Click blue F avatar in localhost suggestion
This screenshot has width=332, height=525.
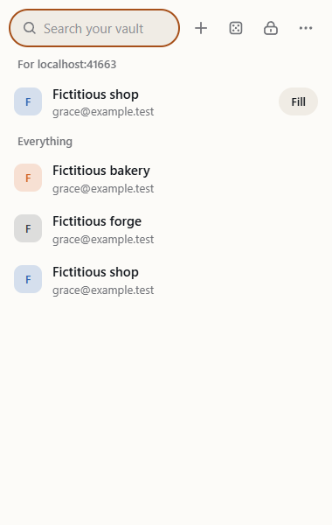(28, 101)
